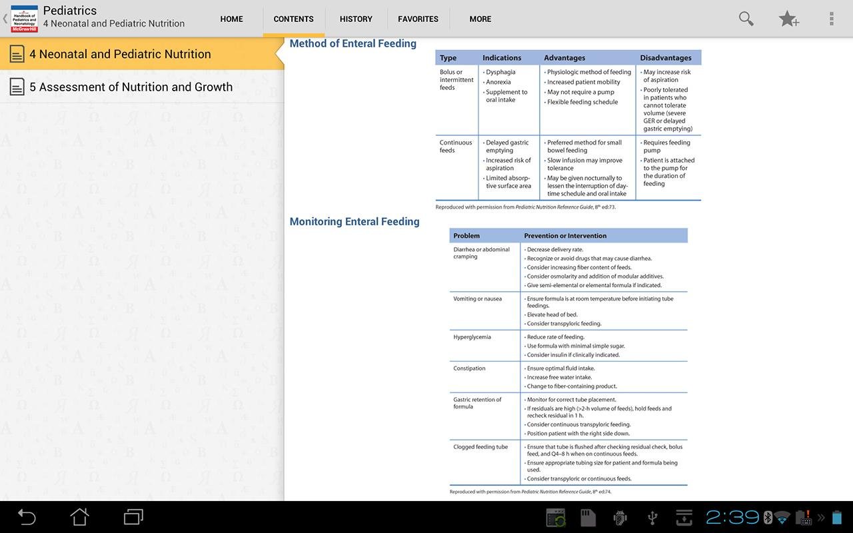Tap the document icon beside chapter 4
The image size is (853, 533).
pyautogui.click(x=17, y=54)
